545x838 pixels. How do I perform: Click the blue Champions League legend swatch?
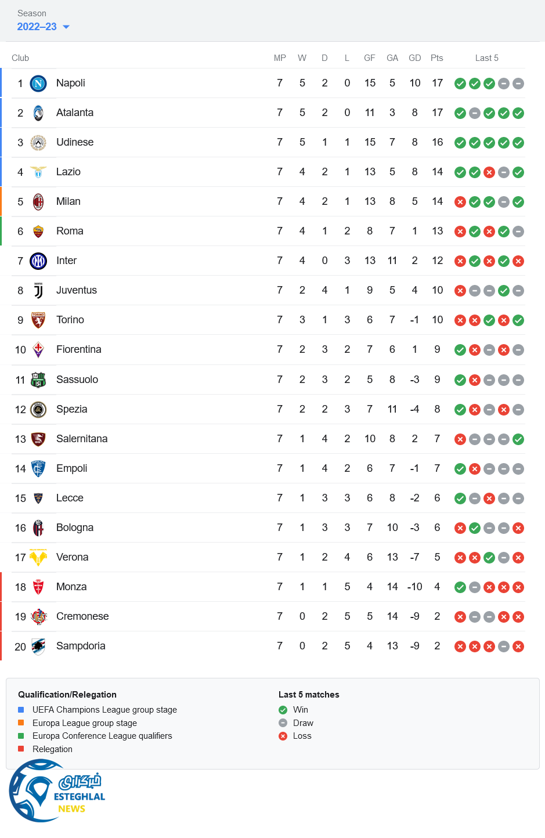pos(21,710)
